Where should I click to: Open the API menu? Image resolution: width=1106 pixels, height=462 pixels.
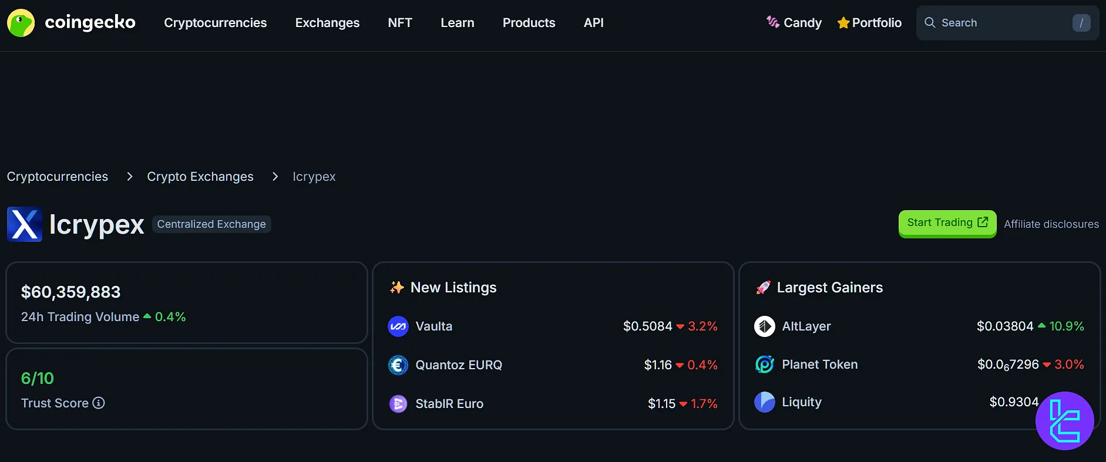tap(594, 23)
